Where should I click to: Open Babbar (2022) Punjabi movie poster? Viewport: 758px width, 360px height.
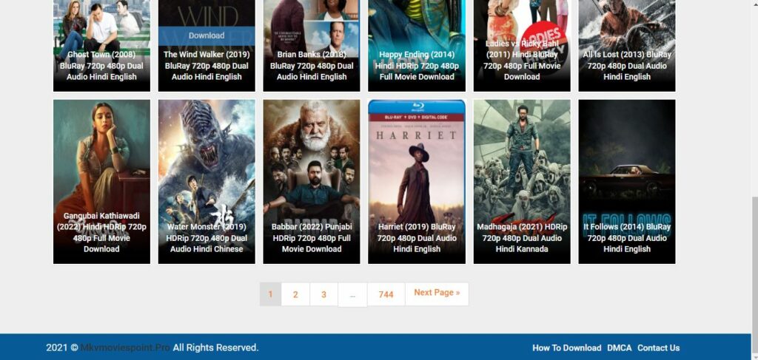point(312,181)
